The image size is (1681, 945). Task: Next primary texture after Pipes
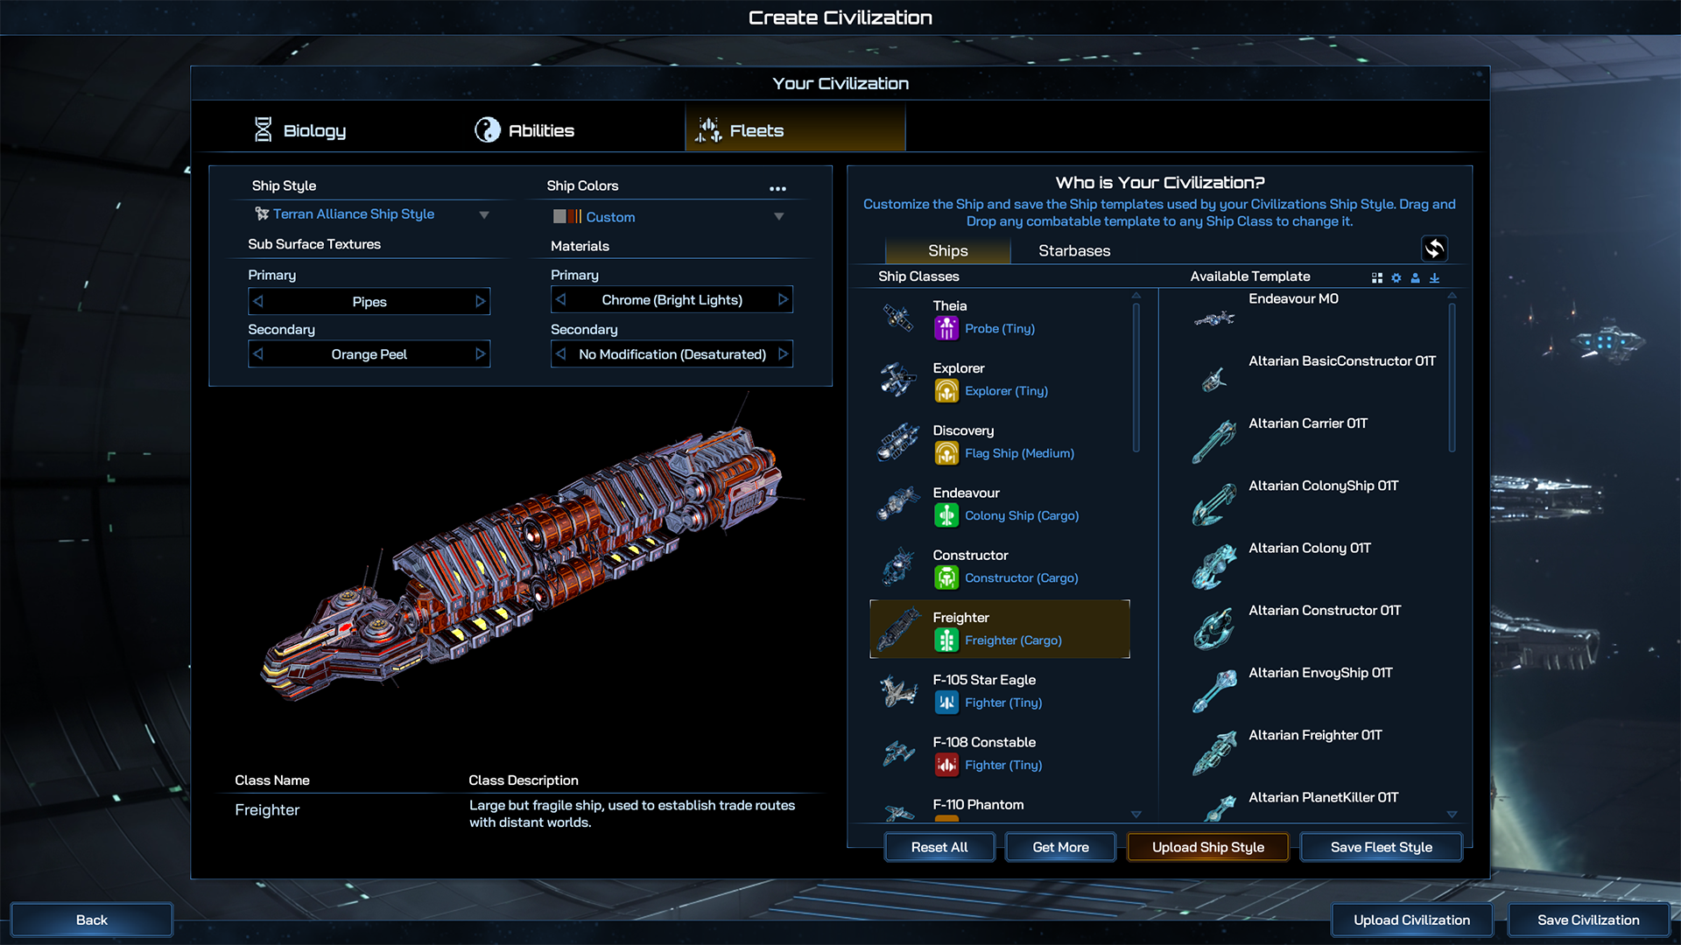(x=480, y=301)
